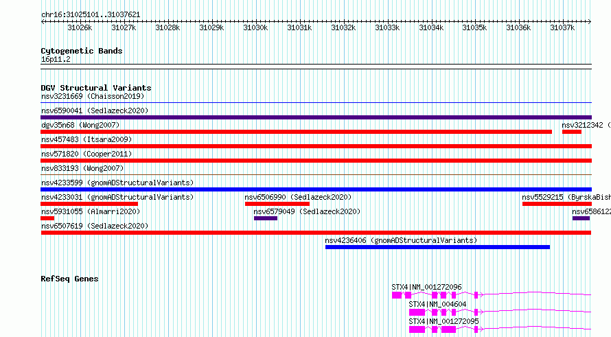Select variant label nsv4233031 (gnomADStructuralVariants)
Screen dimensions: 611x337
(x=117, y=197)
